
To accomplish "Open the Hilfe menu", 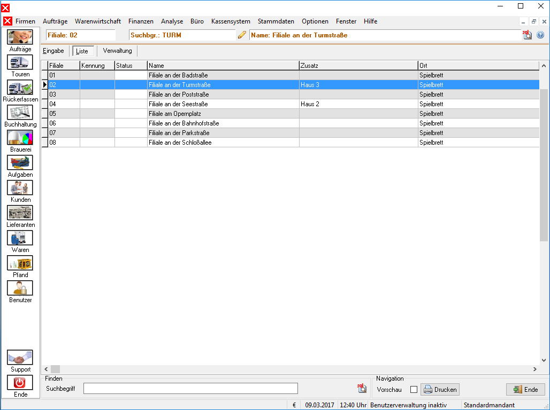I will (x=370, y=21).
